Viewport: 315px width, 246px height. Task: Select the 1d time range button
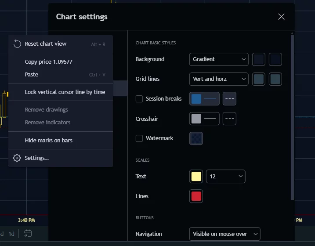[x=11, y=234]
